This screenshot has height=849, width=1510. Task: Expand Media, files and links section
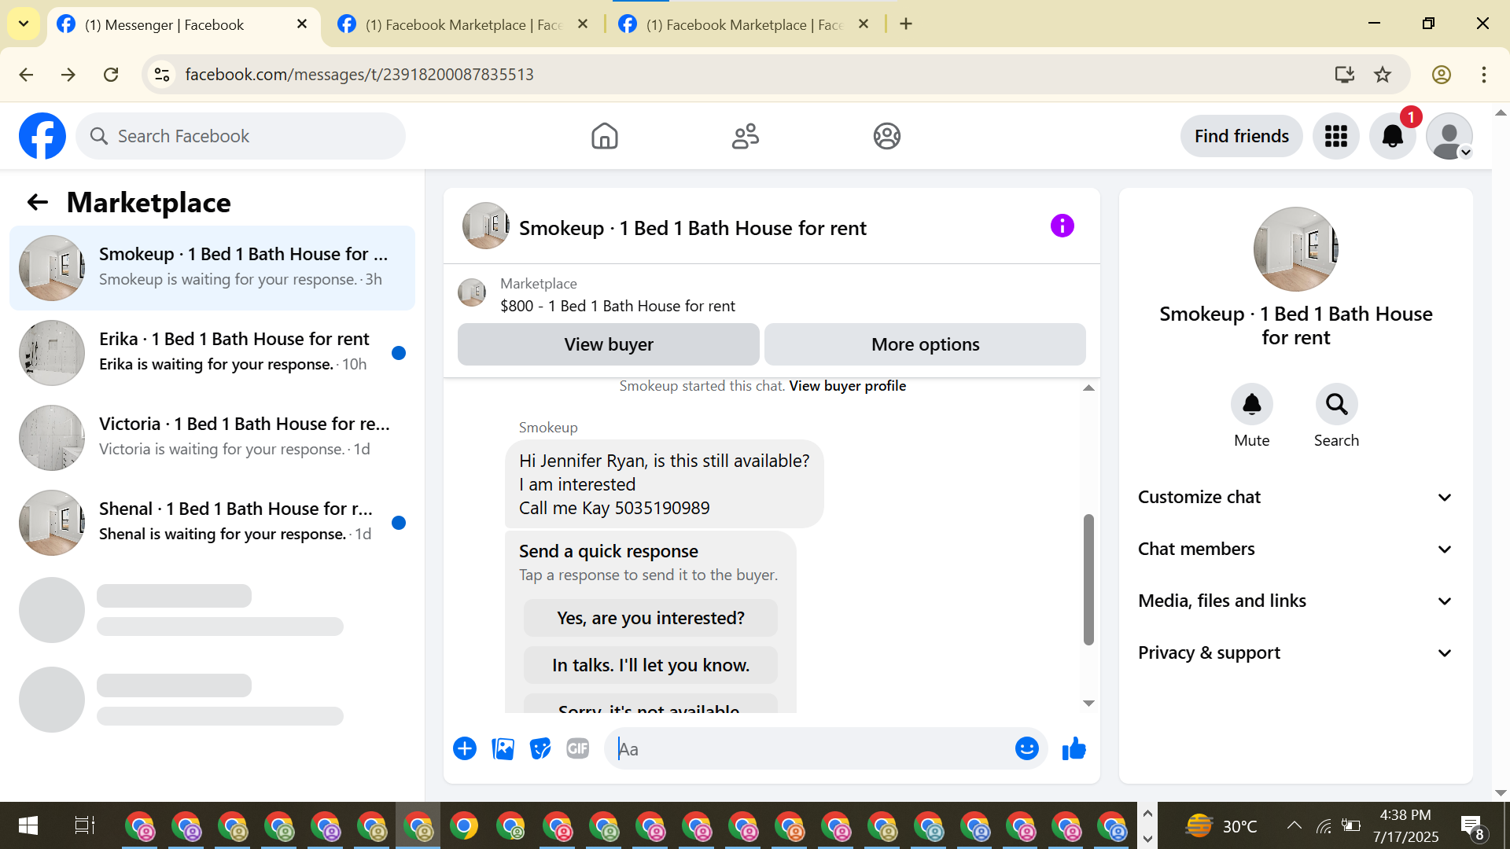point(1295,601)
